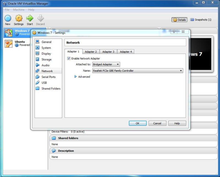Switch to the Adapter 2 tab
This screenshot has height=177, width=220.
[x=91, y=51]
